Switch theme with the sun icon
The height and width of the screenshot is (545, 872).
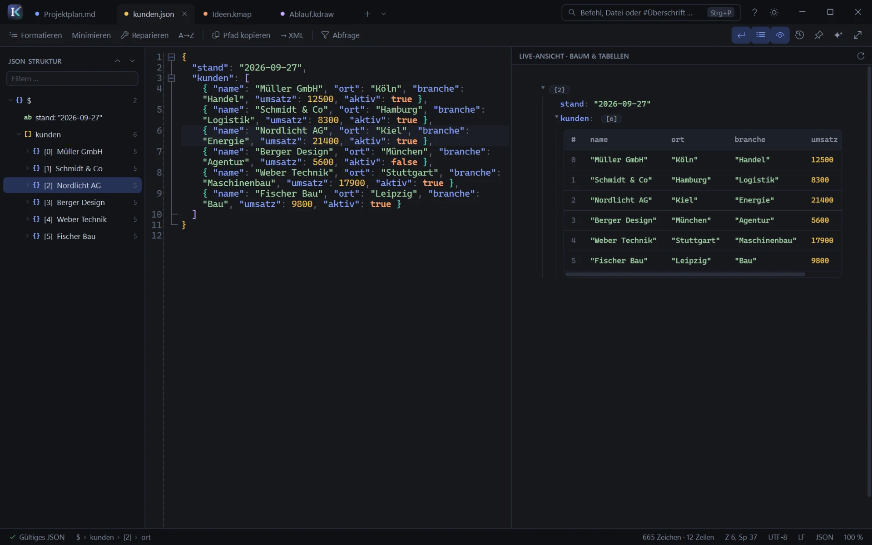click(x=774, y=13)
